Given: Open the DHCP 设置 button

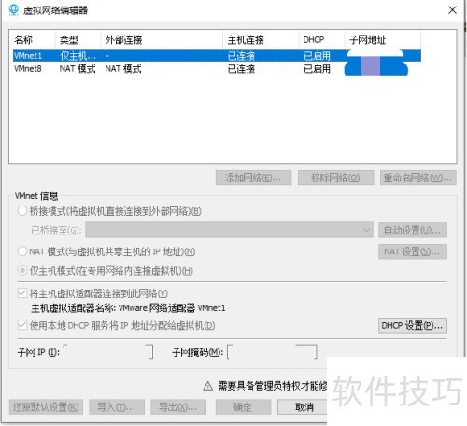Looking at the screenshot, I should click(413, 325).
